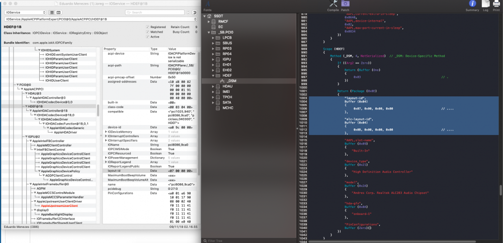Toggle the Active checkbox
This screenshot has width=503, height=243.
(147, 37)
